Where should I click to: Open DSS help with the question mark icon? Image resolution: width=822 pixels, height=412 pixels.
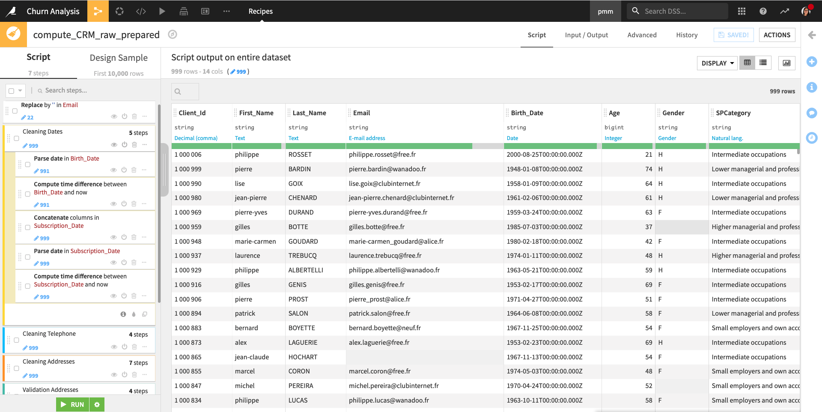(763, 11)
